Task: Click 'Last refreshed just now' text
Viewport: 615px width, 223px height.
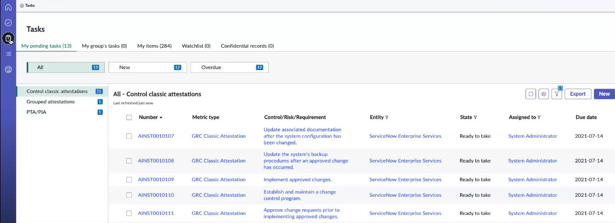Action: click(133, 103)
